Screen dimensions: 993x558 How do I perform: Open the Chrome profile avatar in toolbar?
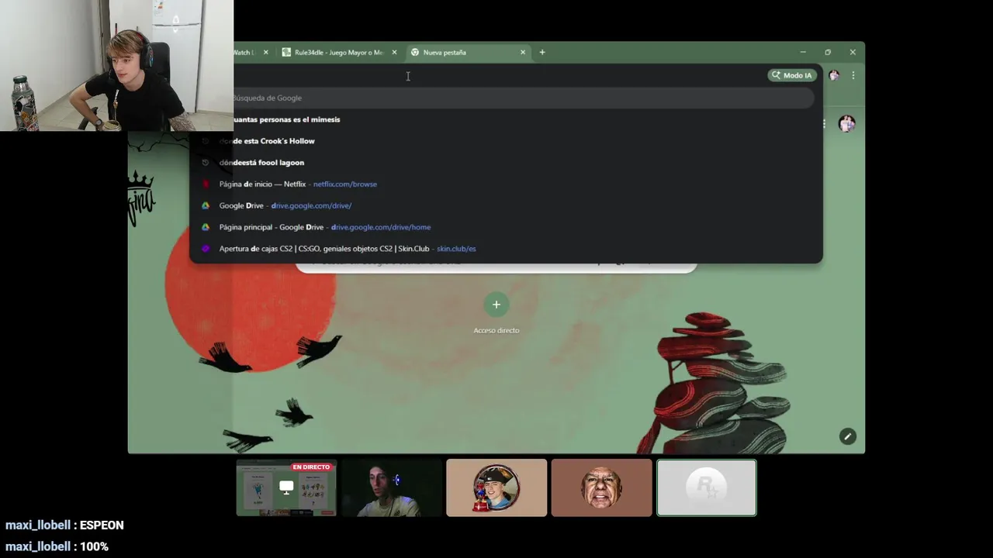click(x=834, y=75)
